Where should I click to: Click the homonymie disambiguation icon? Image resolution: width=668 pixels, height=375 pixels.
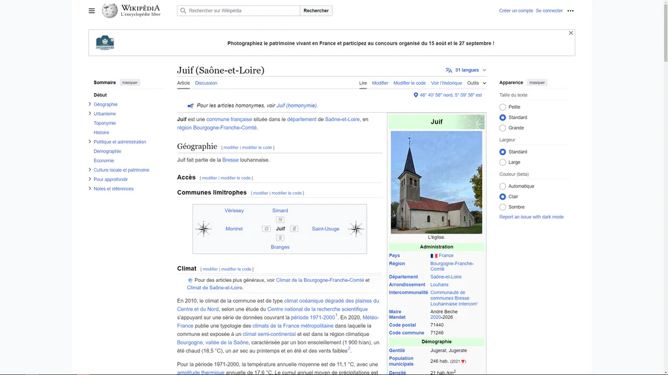tap(190, 105)
